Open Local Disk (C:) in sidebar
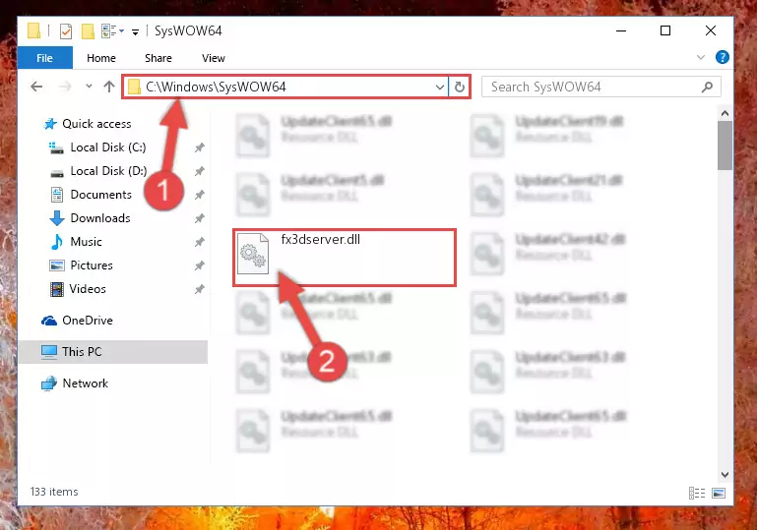 point(97,147)
